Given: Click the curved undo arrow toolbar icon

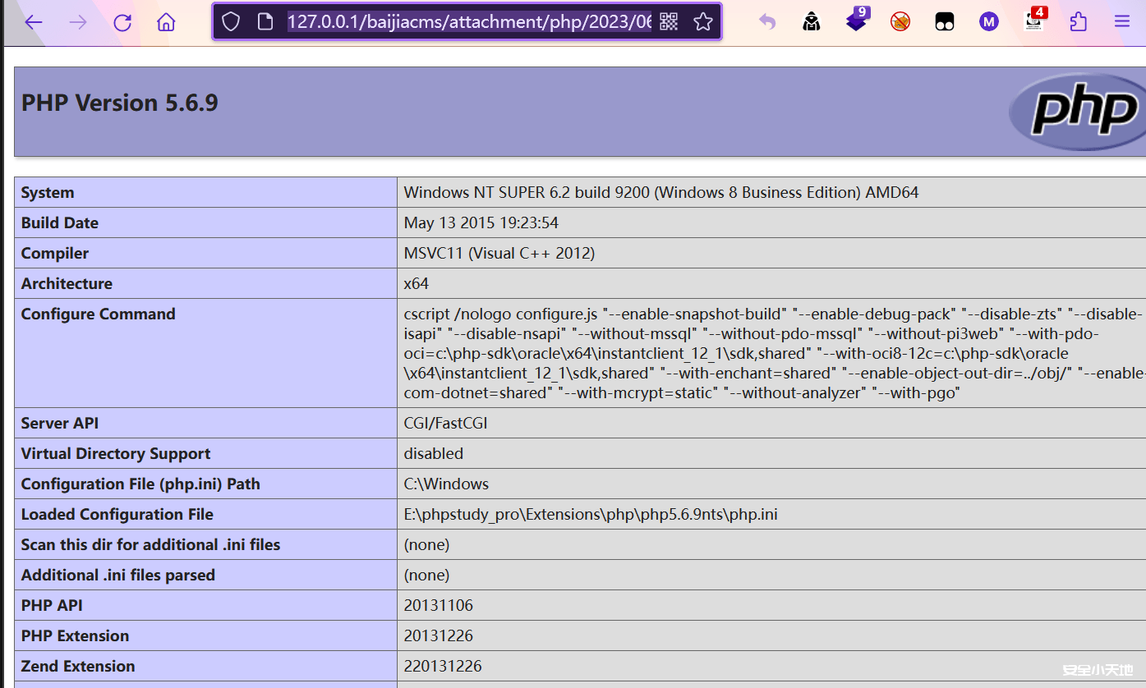Looking at the screenshot, I should pos(767,22).
